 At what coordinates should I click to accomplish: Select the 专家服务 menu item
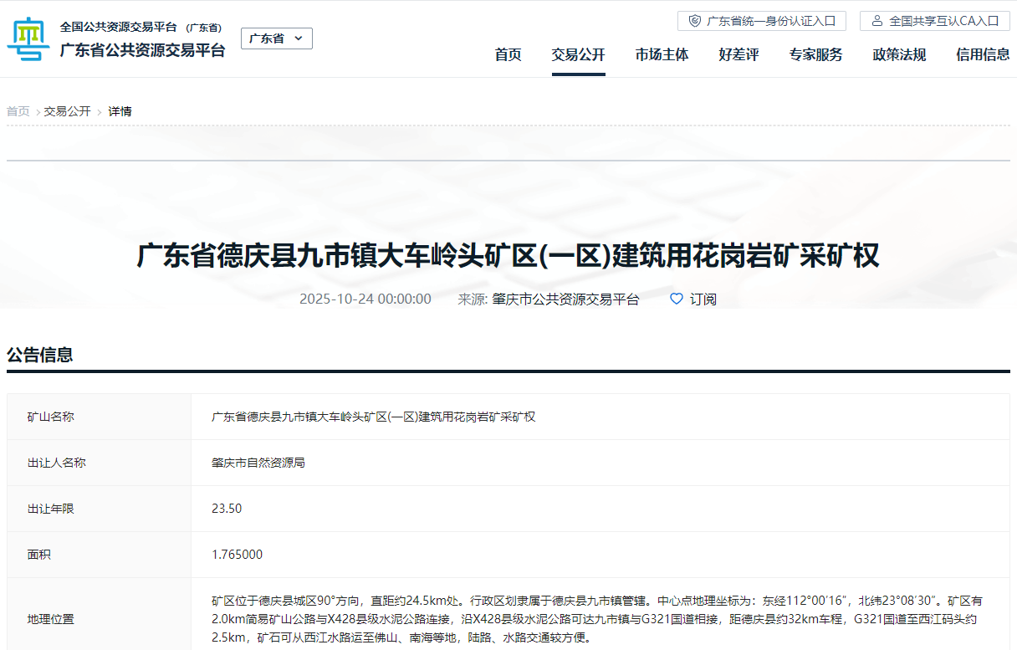[x=815, y=55]
